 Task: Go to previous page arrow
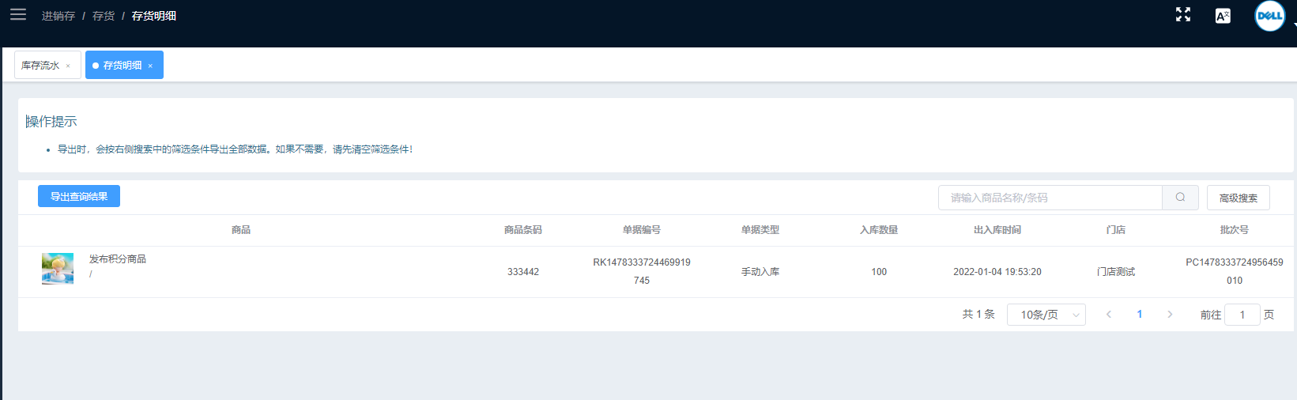coord(1108,315)
